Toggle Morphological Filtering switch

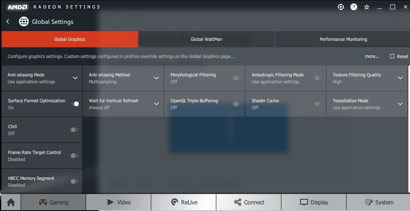(x=237, y=78)
